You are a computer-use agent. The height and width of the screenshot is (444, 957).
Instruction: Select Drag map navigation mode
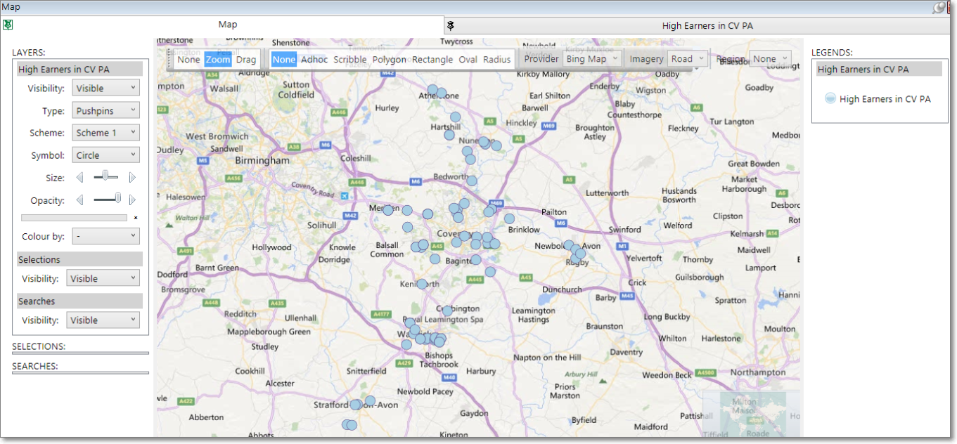[x=246, y=60]
